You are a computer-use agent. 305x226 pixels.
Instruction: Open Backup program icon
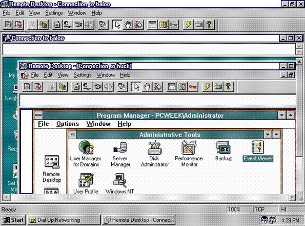(x=223, y=151)
